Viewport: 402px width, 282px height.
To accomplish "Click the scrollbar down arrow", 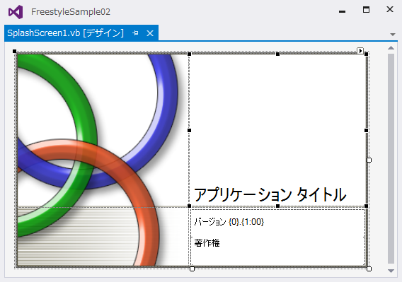I will (x=391, y=271).
